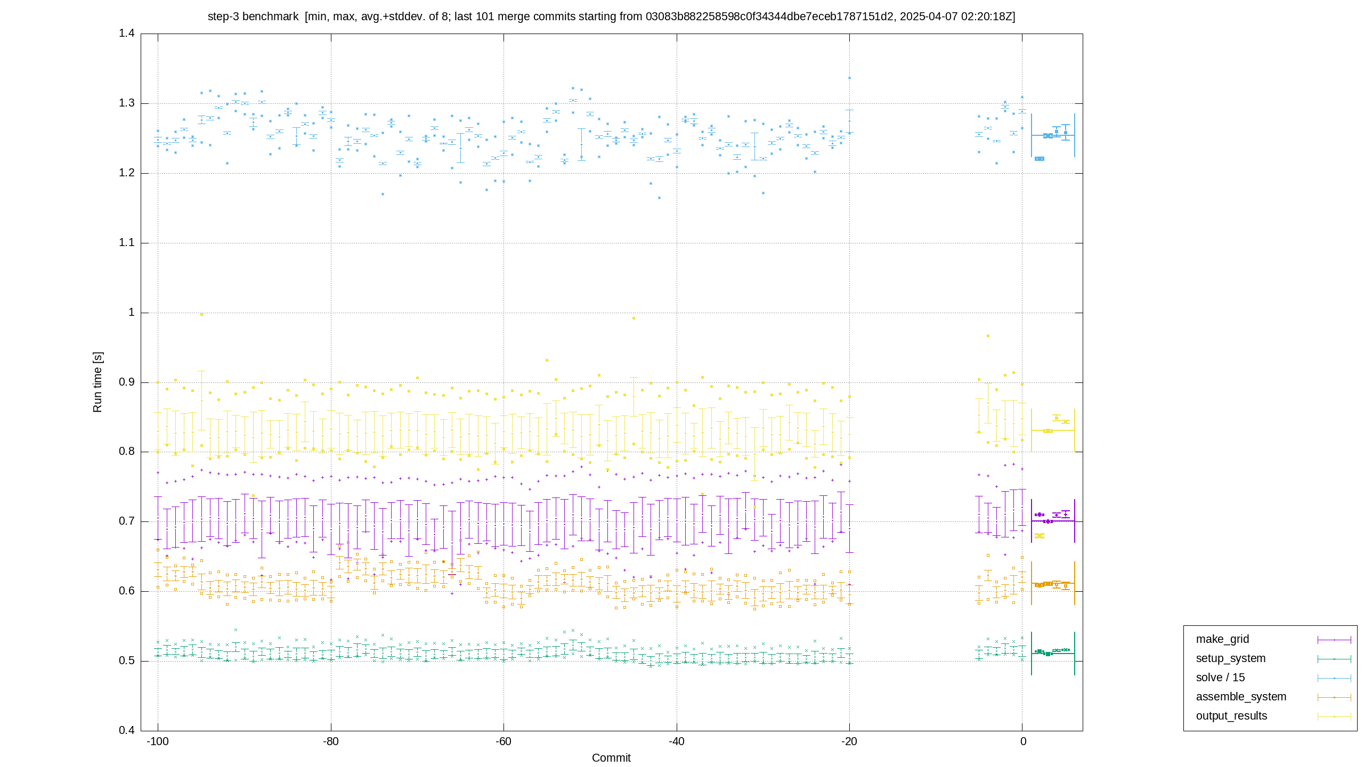The width and height of the screenshot is (1364, 767).
Task: Click the -60 x-axis tick label
Action: (x=504, y=741)
